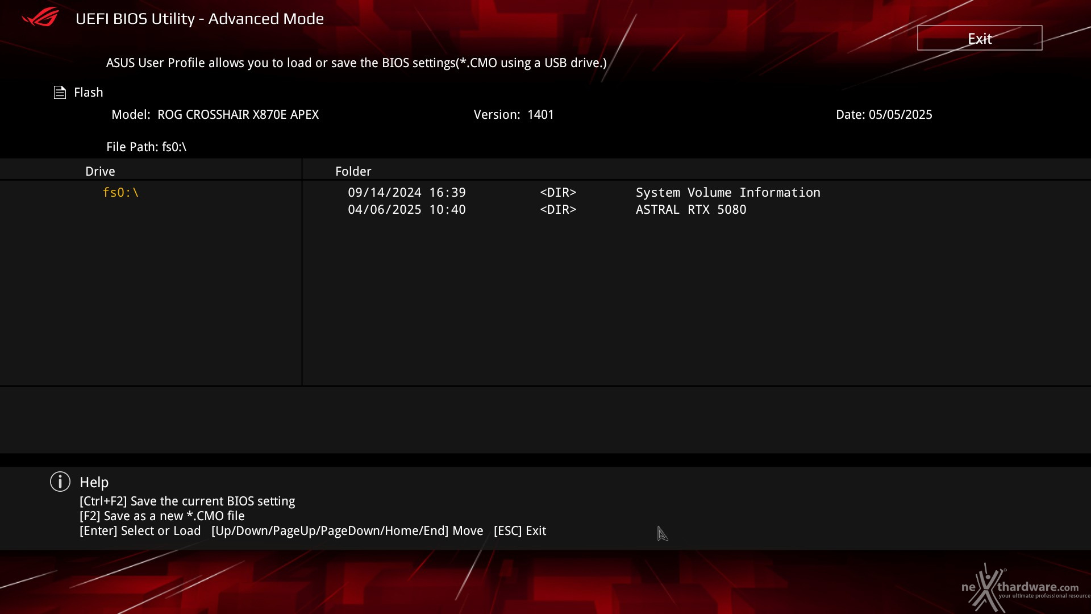Click the Folder column header

[x=353, y=171]
